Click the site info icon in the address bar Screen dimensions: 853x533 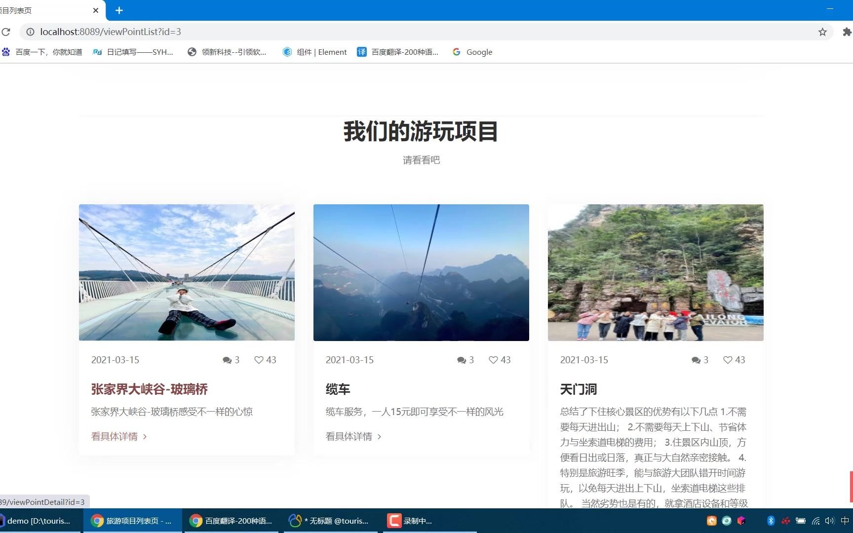[30, 32]
